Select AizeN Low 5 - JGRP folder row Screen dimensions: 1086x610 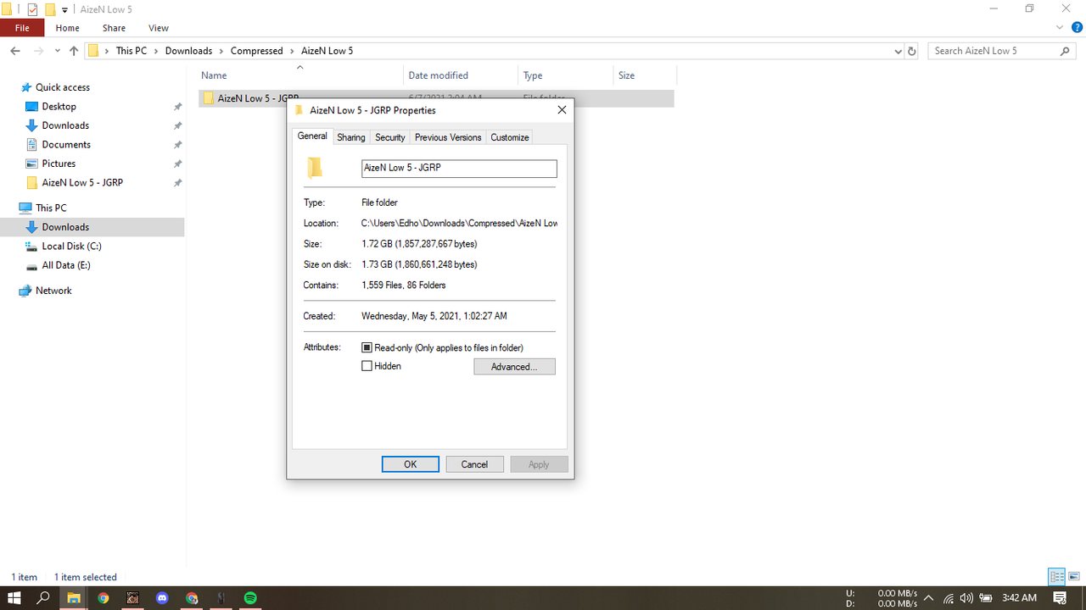tap(436, 98)
